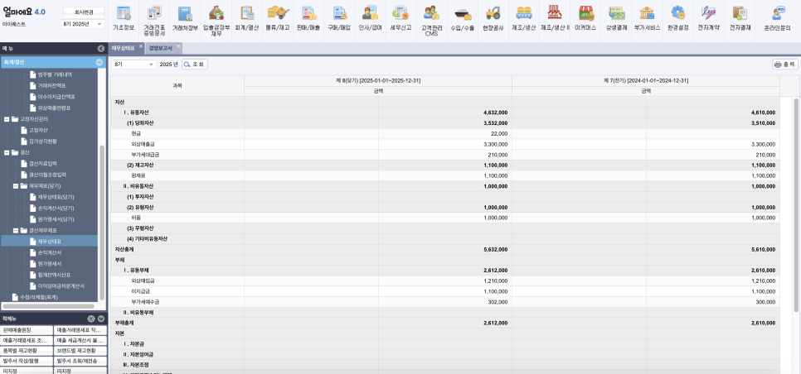Open the 8기 2025년 period dropdown in header
The image size is (801, 374).
pyautogui.click(x=83, y=24)
